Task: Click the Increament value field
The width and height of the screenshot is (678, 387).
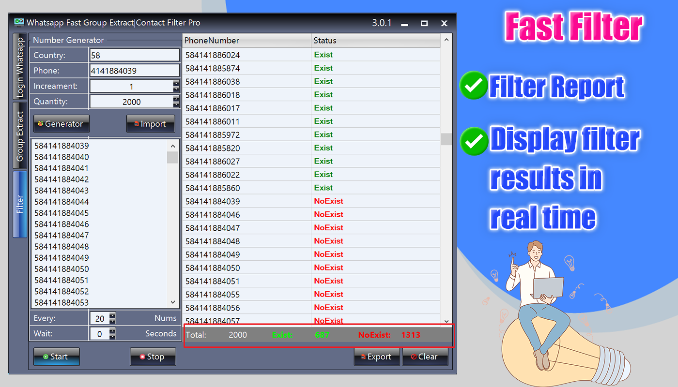Action: point(132,86)
